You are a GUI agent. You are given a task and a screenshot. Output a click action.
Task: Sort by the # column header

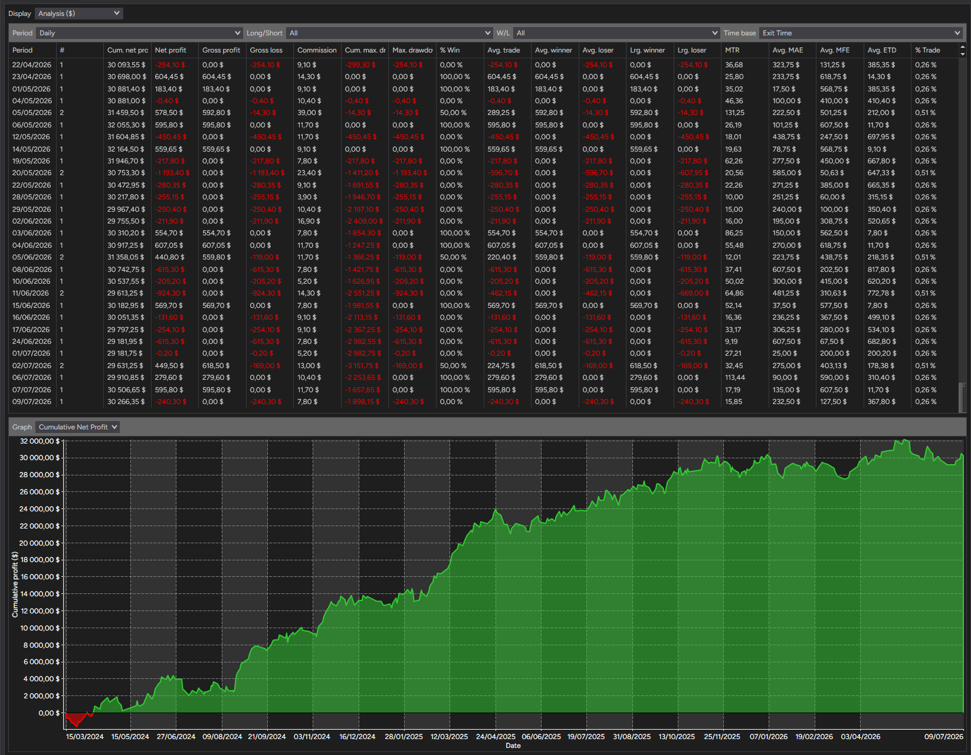[x=80, y=50]
